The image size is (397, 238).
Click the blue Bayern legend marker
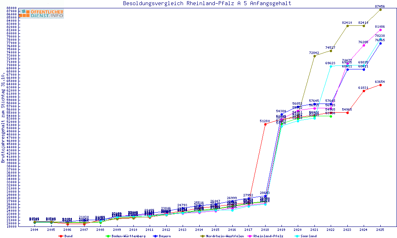point(154,236)
